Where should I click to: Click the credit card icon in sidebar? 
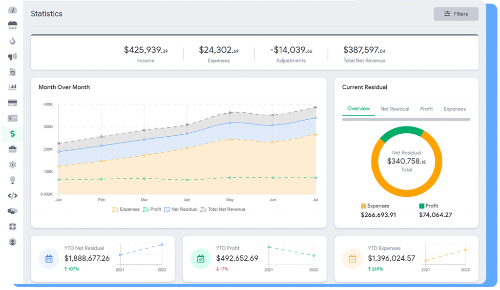[x=13, y=103]
